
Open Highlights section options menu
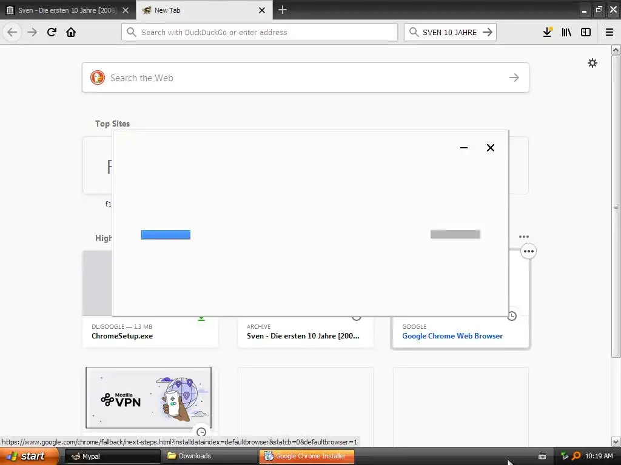click(523, 237)
